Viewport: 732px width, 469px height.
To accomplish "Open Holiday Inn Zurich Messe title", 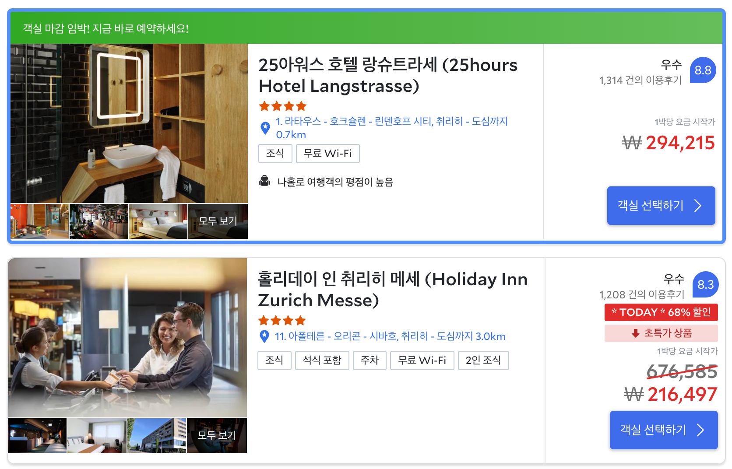I will point(393,290).
